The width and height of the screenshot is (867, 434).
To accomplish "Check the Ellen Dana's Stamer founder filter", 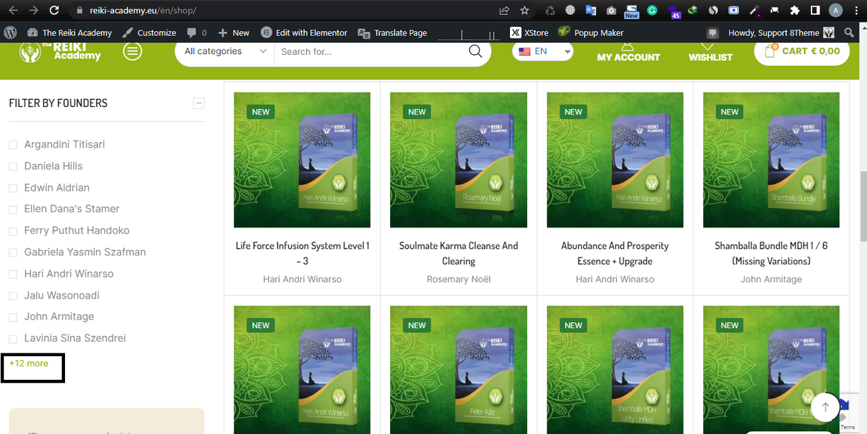I will [x=13, y=209].
